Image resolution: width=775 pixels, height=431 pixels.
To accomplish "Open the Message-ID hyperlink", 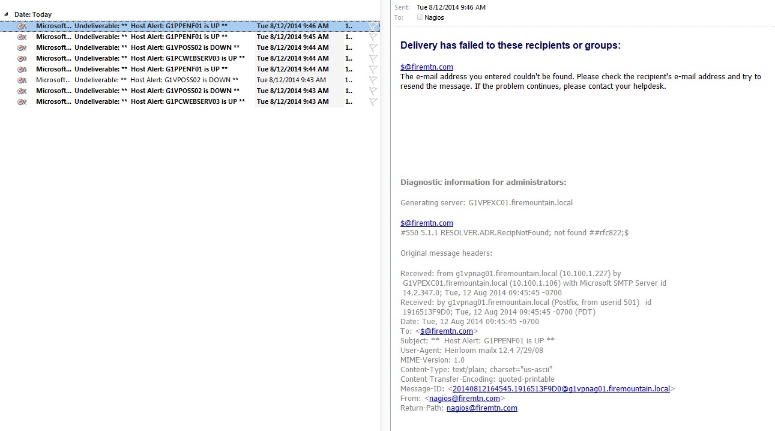I will tap(561, 389).
